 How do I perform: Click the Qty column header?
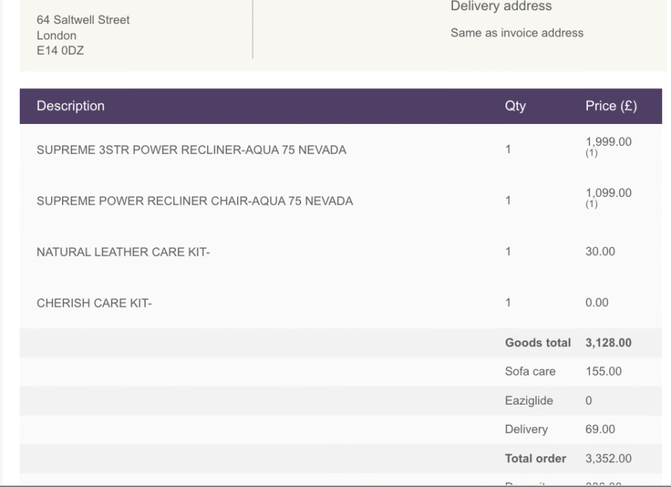click(x=515, y=106)
